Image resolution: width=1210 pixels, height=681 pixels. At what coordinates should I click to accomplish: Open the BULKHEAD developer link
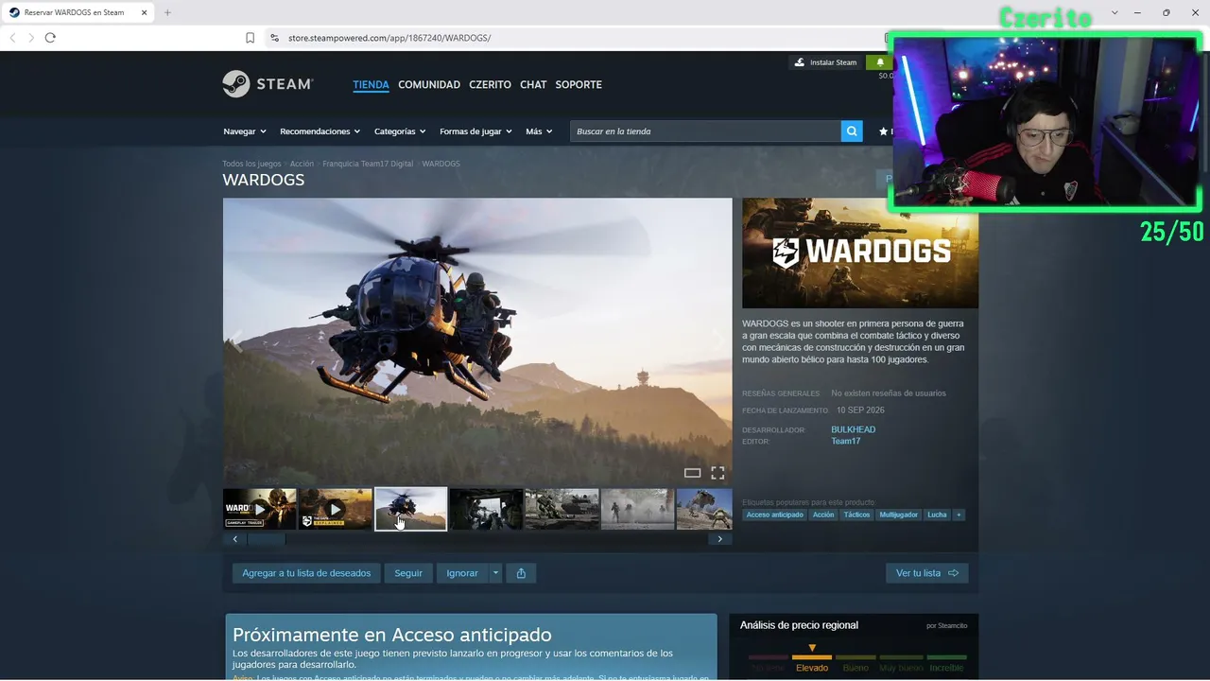[853, 429]
